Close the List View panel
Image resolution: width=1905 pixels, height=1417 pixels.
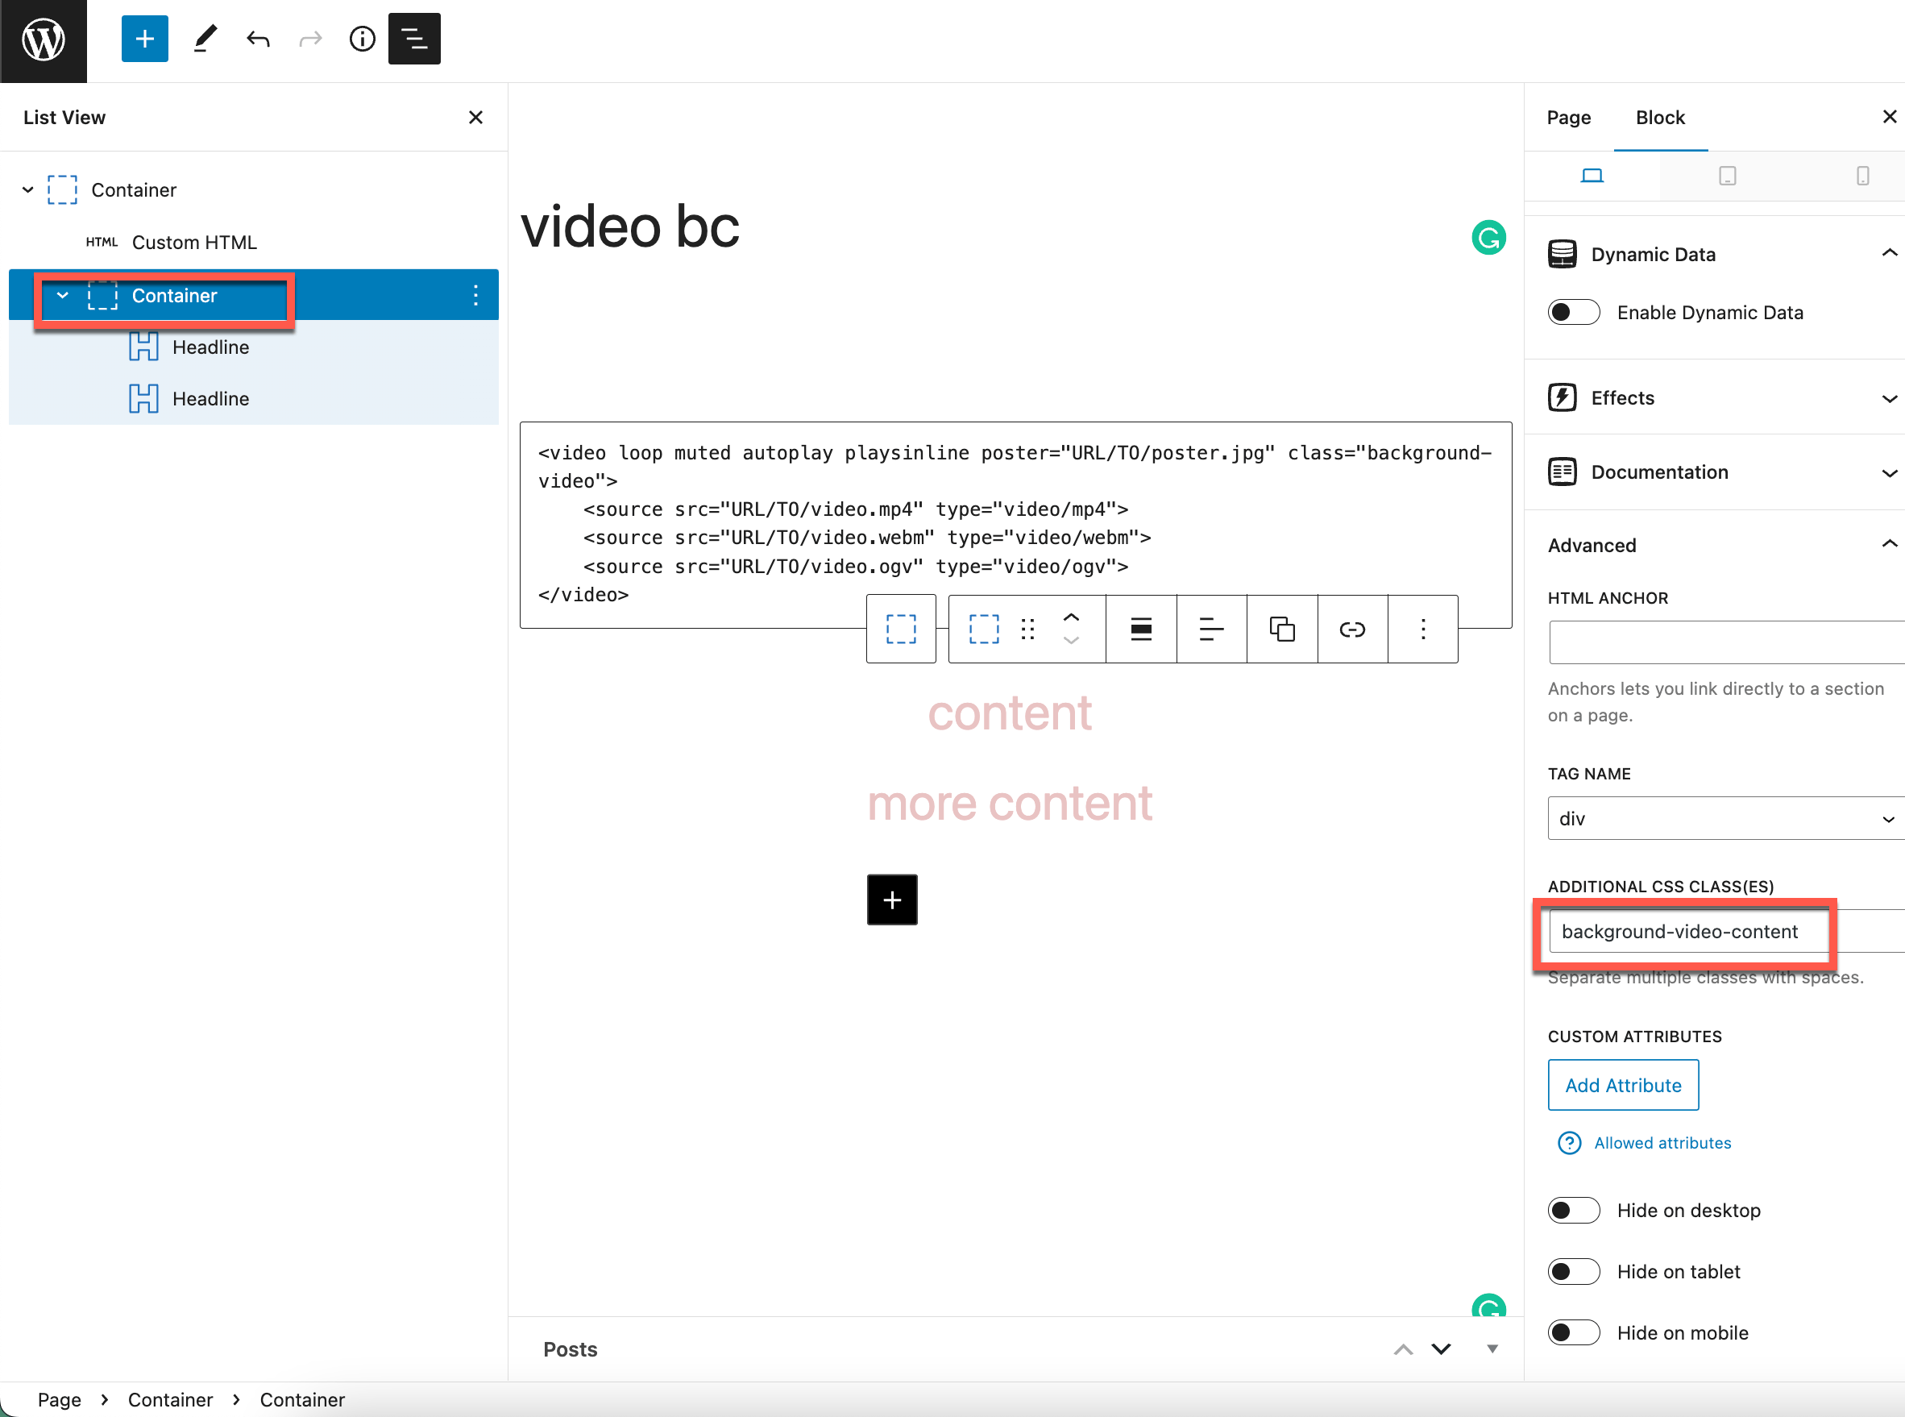point(475,118)
